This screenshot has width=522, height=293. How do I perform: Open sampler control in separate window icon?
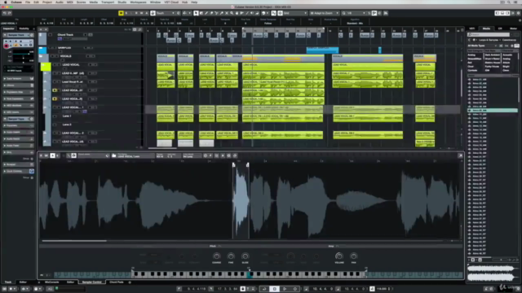tap(460, 155)
